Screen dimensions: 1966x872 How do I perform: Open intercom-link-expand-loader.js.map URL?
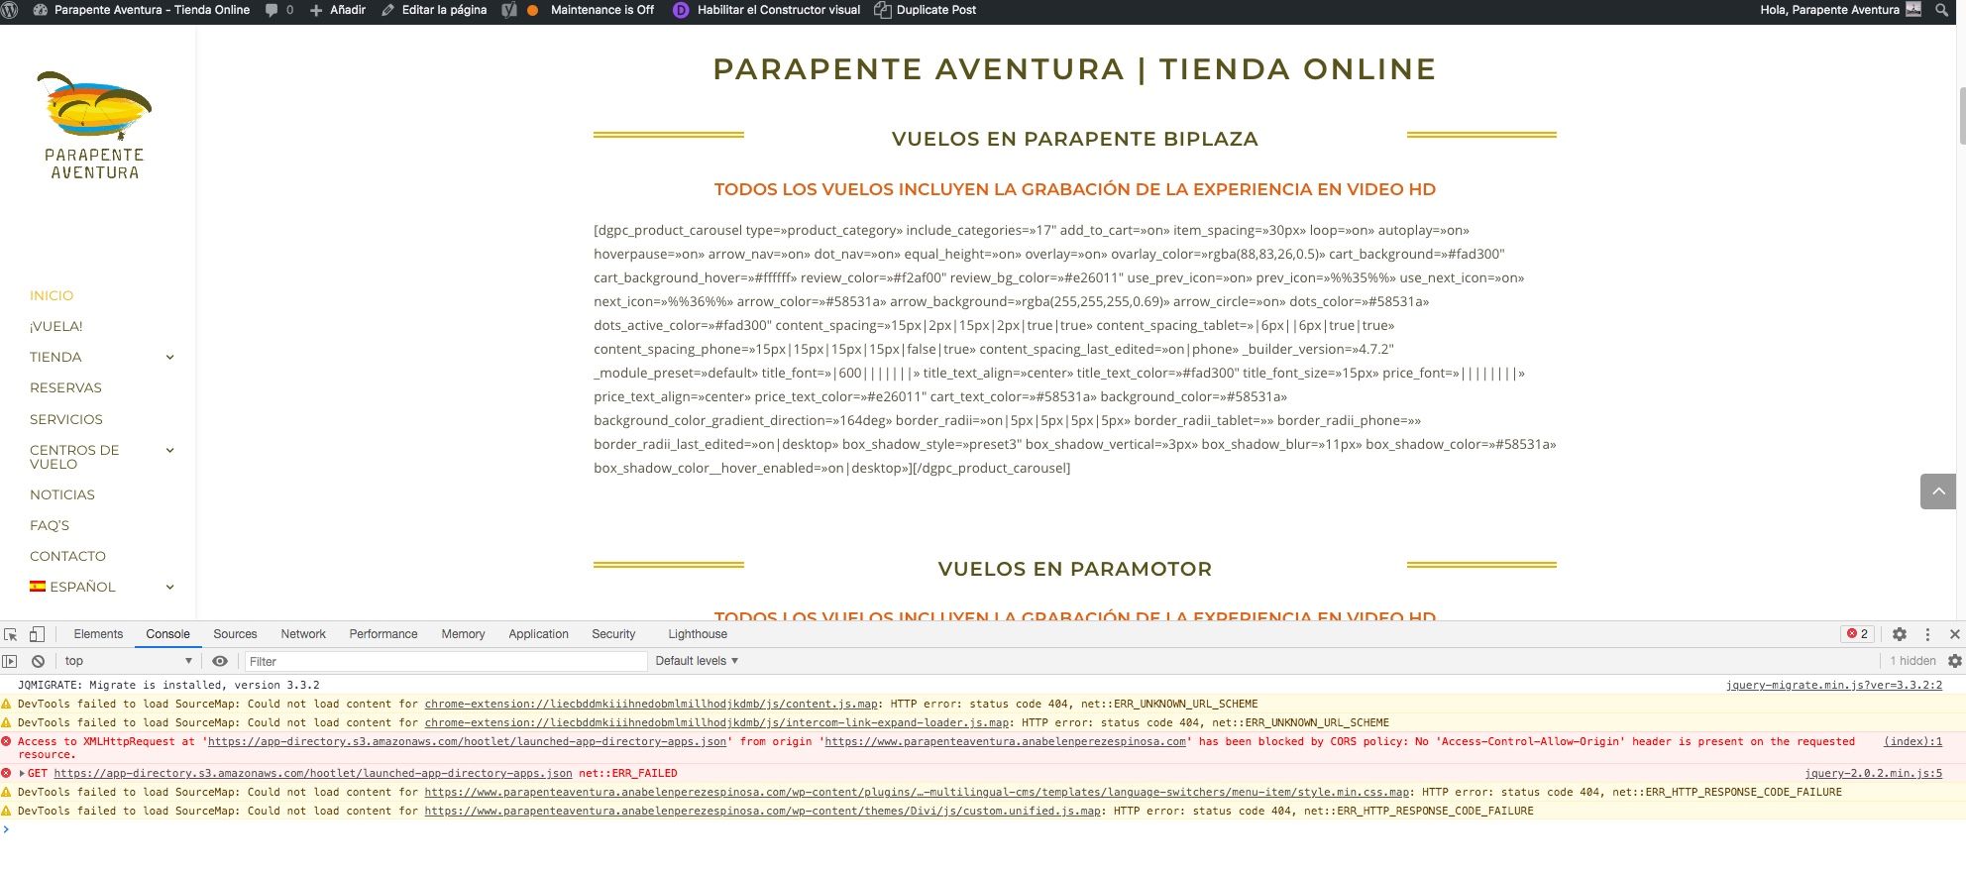[717, 722]
